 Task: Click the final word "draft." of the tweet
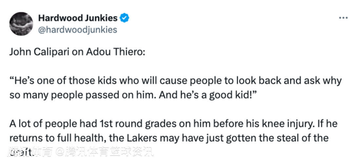click(21, 152)
